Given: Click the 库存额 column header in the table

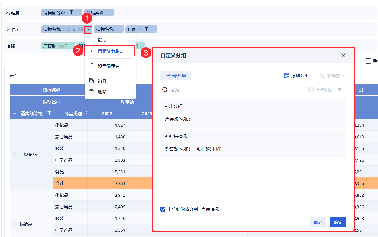Looking at the screenshot, I should pos(127,102).
